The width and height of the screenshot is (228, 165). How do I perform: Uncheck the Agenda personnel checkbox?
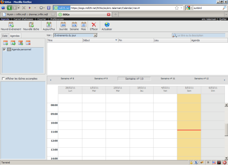tap(4, 49)
